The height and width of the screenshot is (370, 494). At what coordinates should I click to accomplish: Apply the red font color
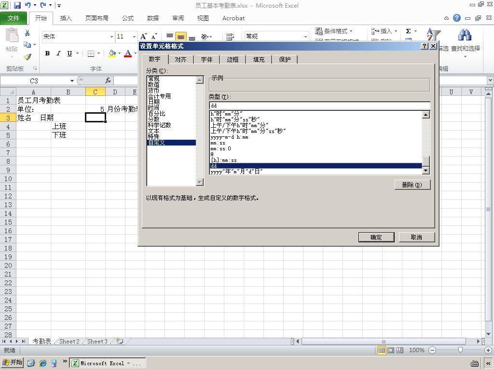click(x=128, y=53)
